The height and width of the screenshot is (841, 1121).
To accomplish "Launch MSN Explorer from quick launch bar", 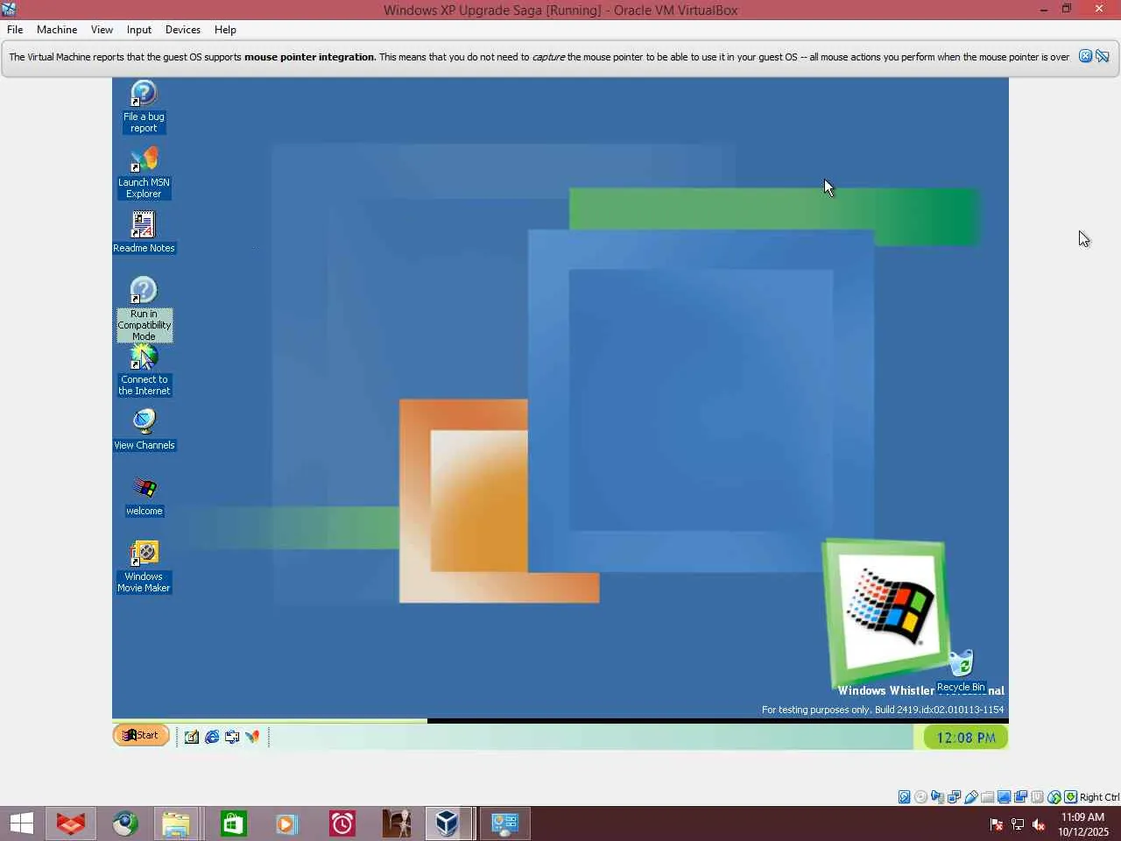I will (x=252, y=737).
